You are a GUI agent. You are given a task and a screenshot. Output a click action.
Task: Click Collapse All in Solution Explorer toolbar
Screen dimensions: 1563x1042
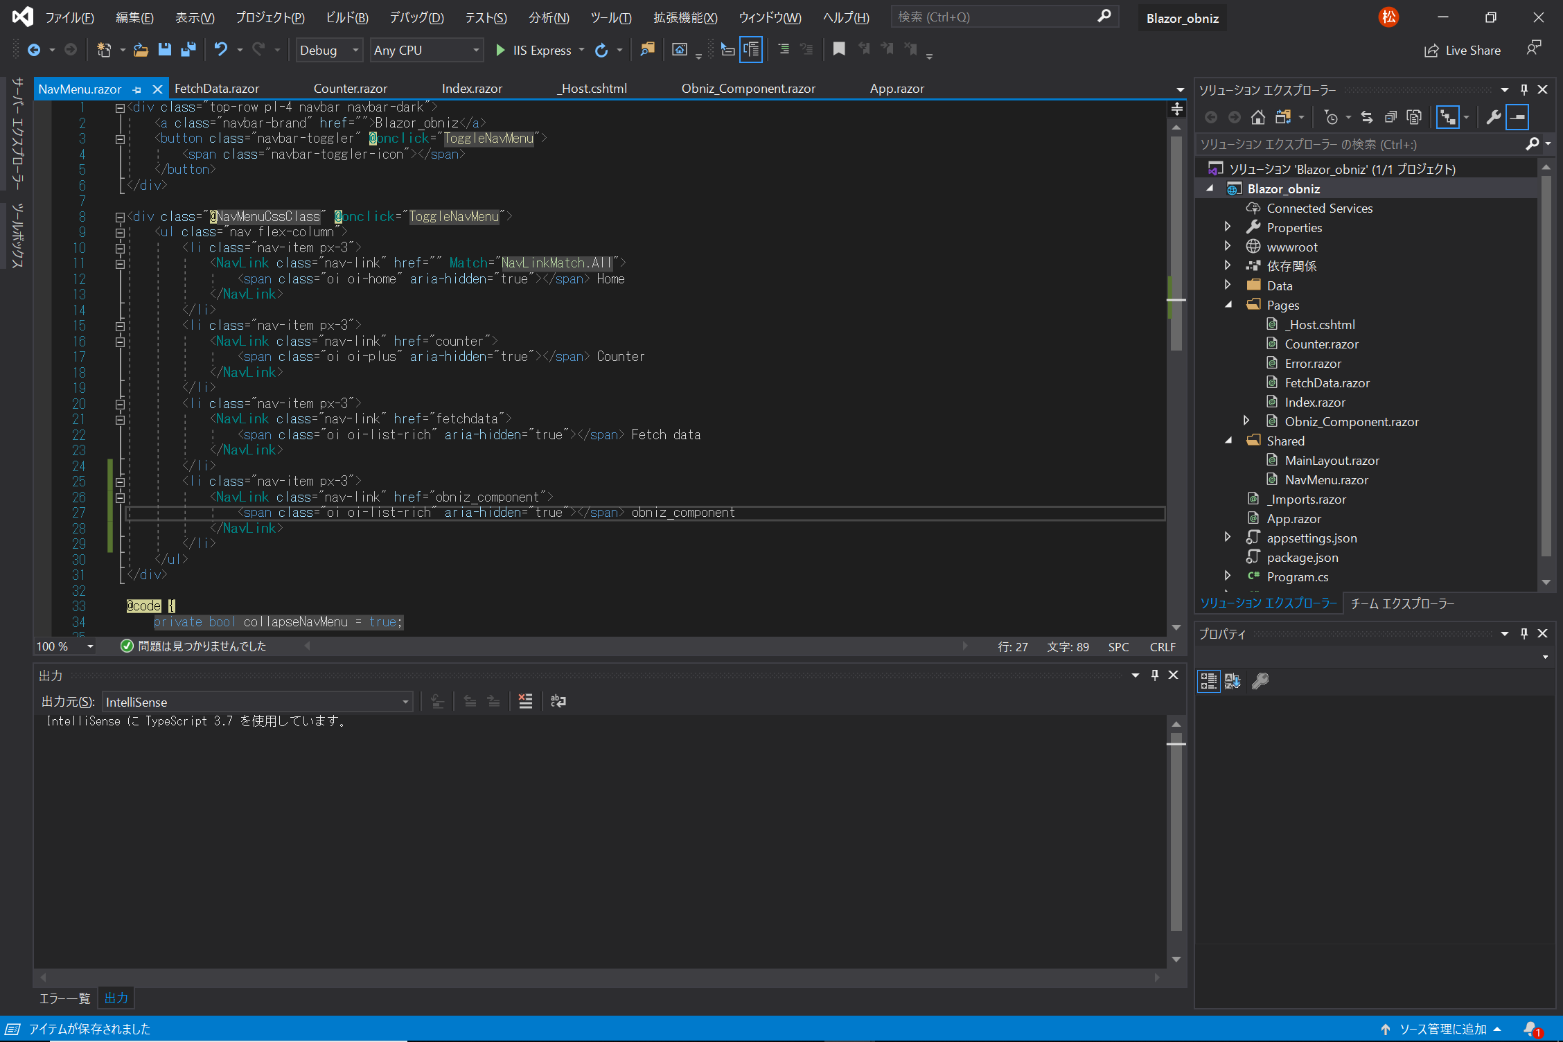(x=1390, y=117)
